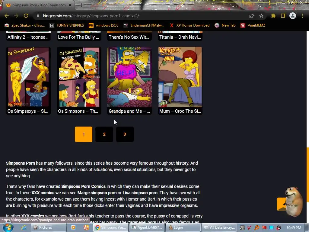Viewport: 309px width, 232px height.
Task: Focus the kingcomix.com address bar
Action: click(x=142, y=16)
